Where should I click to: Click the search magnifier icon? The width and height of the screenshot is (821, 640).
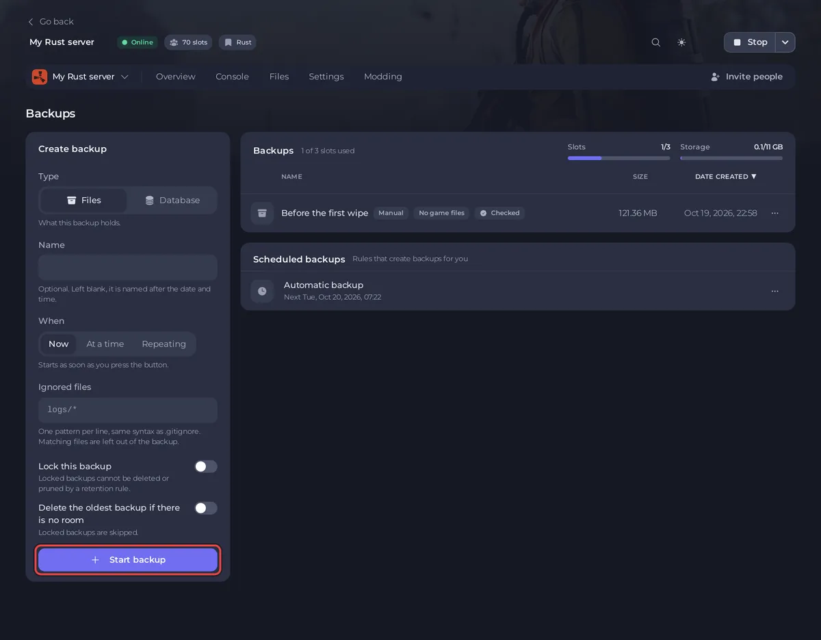point(655,42)
